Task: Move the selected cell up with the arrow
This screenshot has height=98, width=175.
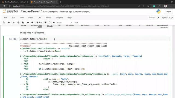Action: point(28,23)
